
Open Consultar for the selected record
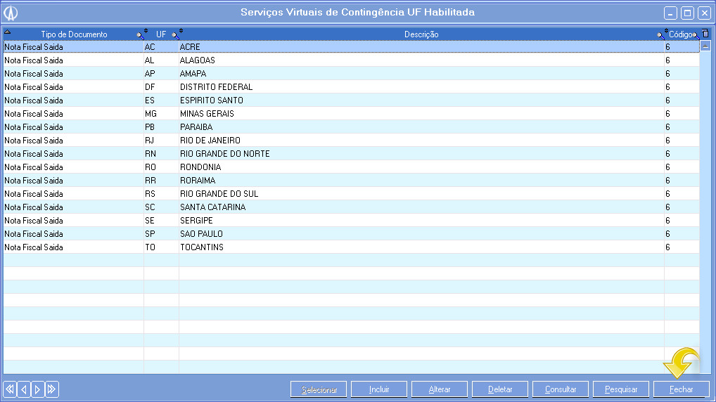[561, 389]
